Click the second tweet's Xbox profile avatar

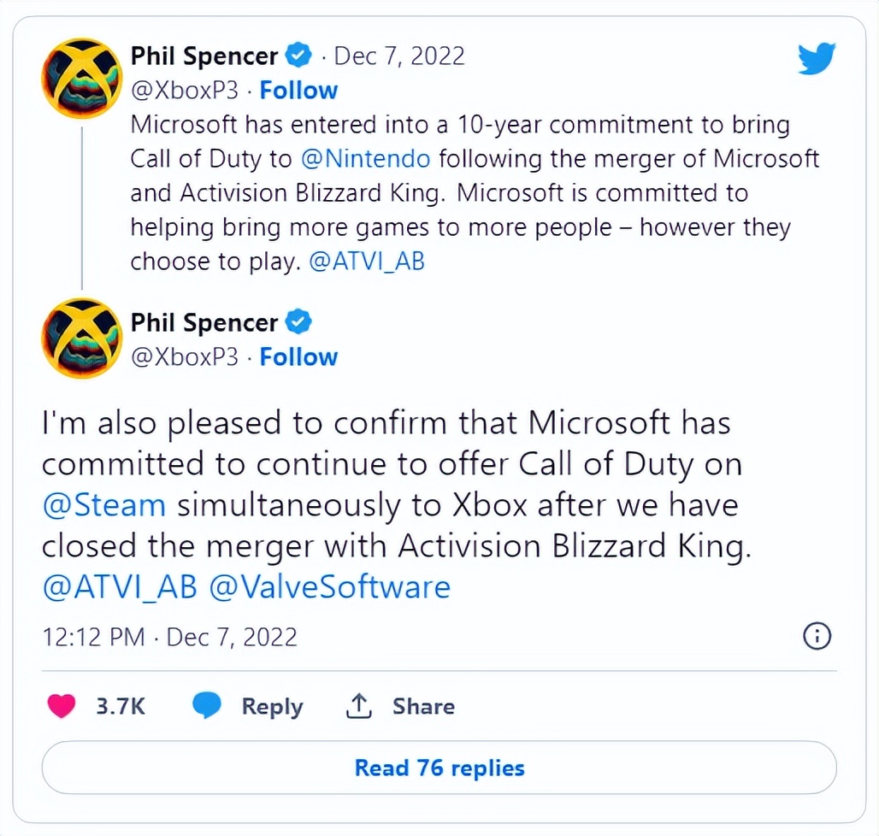82,338
